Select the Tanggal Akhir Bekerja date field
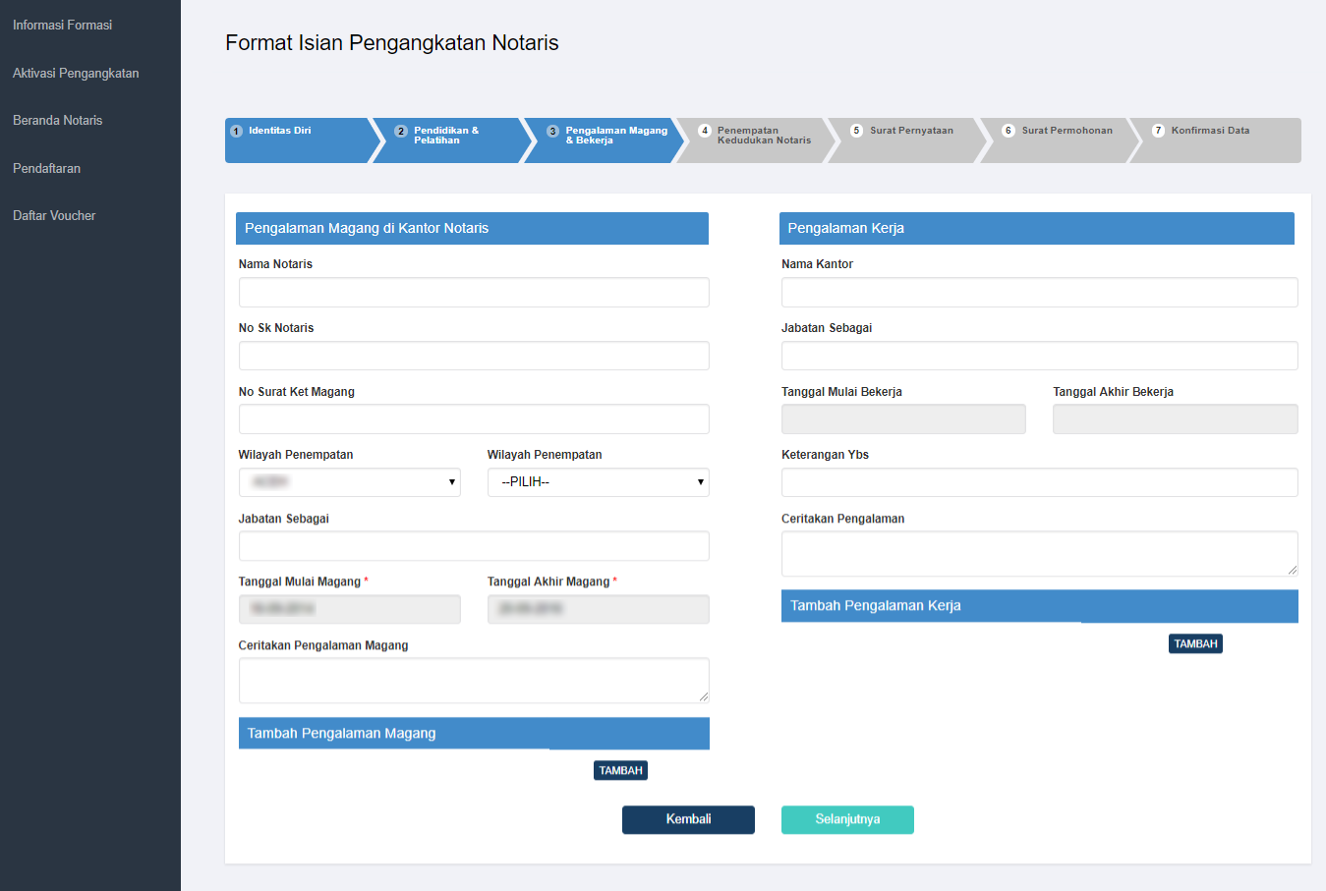The width and height of the screenshot is (1326, 891). point(1175,419)
